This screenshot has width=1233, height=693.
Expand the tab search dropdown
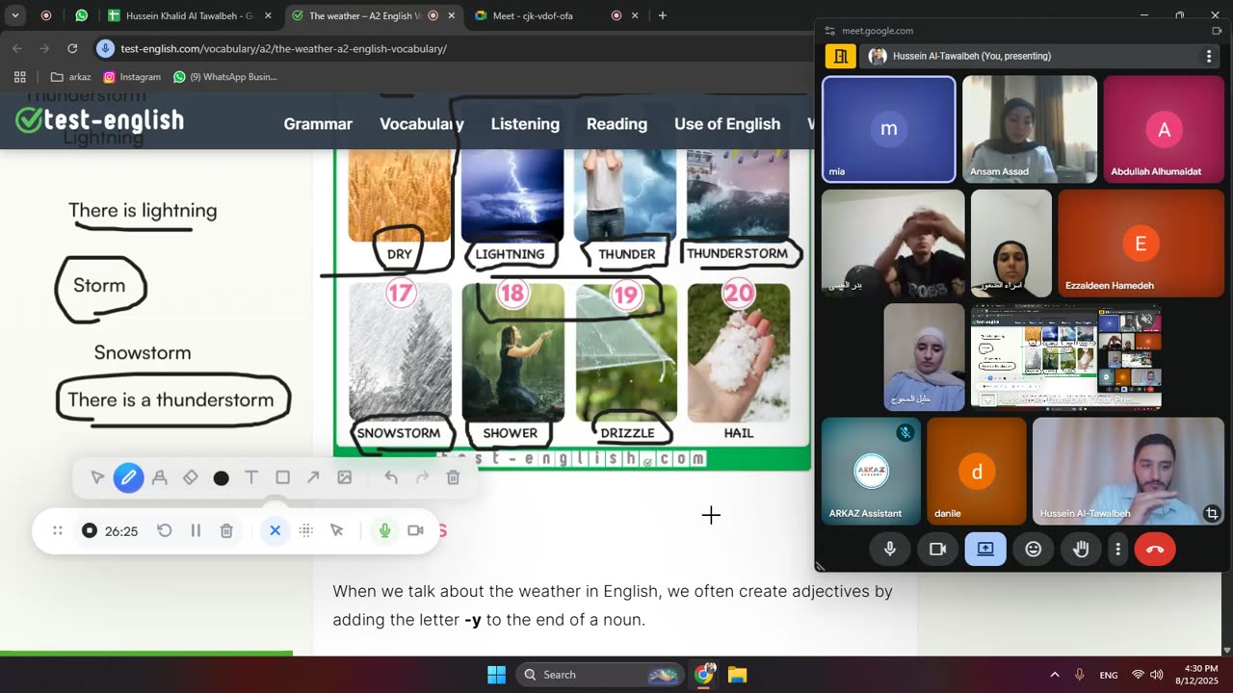(15, 15)
